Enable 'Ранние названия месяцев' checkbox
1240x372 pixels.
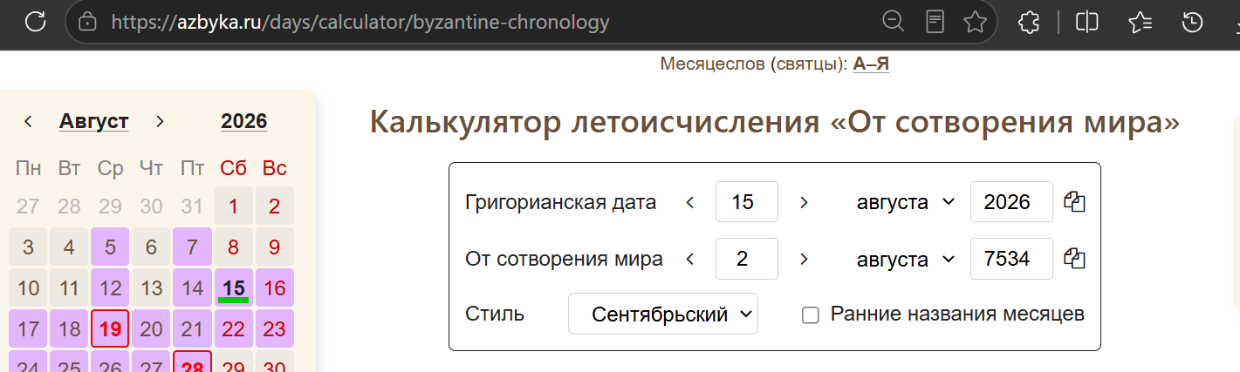click(x=811, y=315)
